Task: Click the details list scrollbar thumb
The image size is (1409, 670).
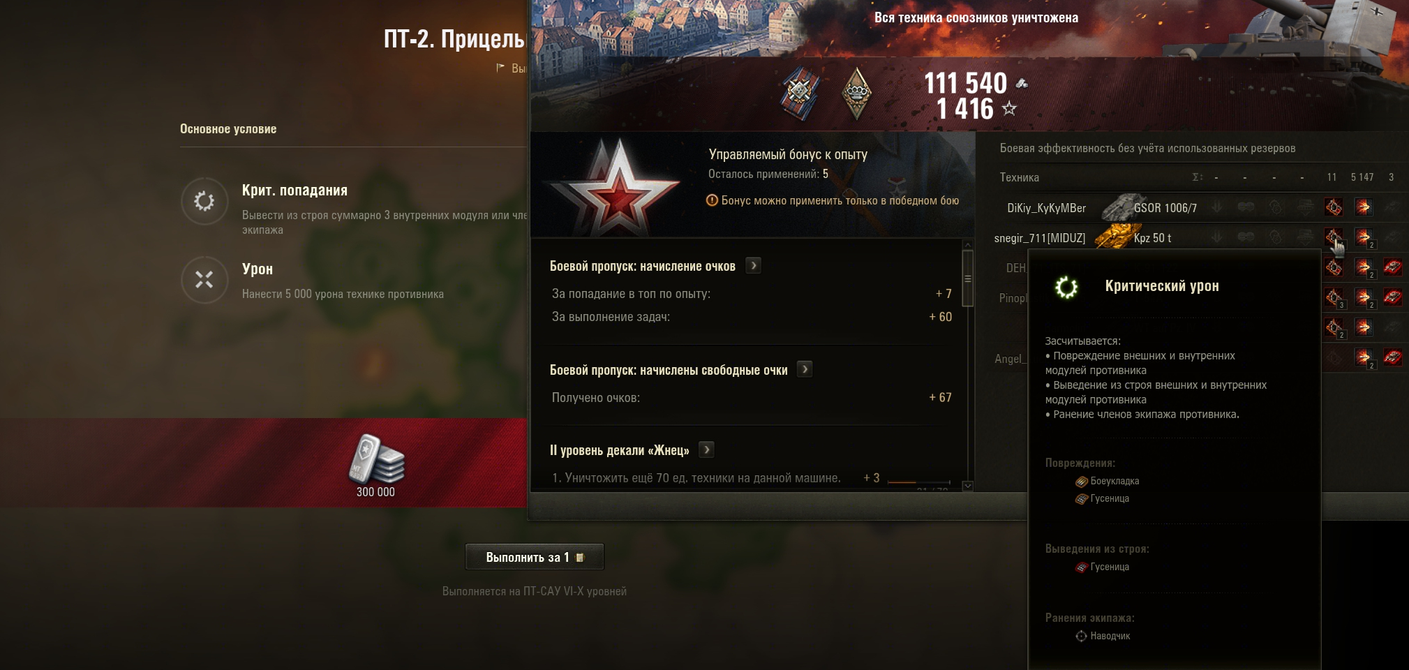Action: coord(967,278)
